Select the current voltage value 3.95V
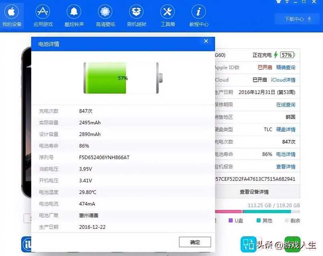Screen dimensions: 323x256 (x=85, y=169)
